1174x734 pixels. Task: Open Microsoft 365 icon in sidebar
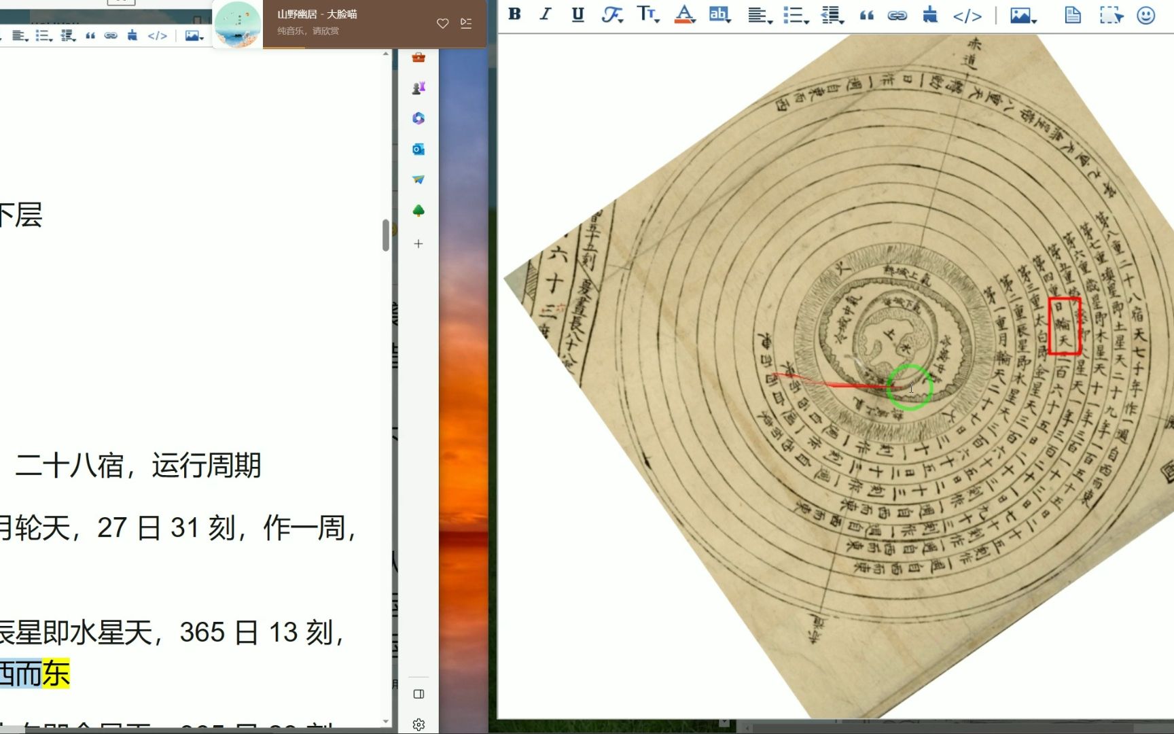pos(419,118)
